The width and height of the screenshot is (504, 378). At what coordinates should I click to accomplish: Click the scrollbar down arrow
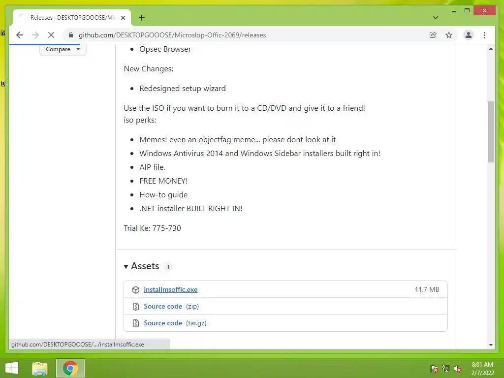(x=491, y=345)
